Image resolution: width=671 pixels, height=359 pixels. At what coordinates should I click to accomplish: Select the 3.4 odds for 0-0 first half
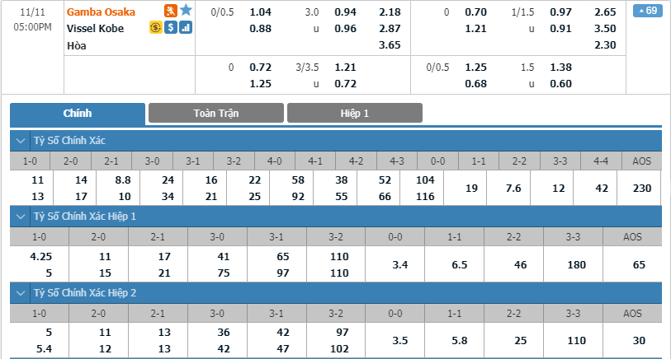pos(400,264)
